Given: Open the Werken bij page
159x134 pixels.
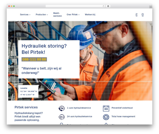Looking at the screenshot, I should tap(90, 15).
